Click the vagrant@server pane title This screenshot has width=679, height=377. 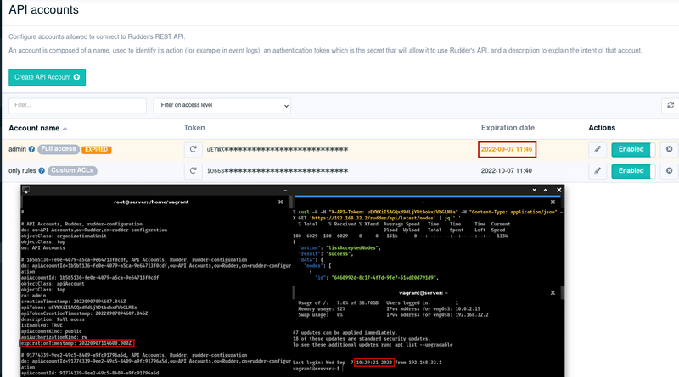[423, 292]
